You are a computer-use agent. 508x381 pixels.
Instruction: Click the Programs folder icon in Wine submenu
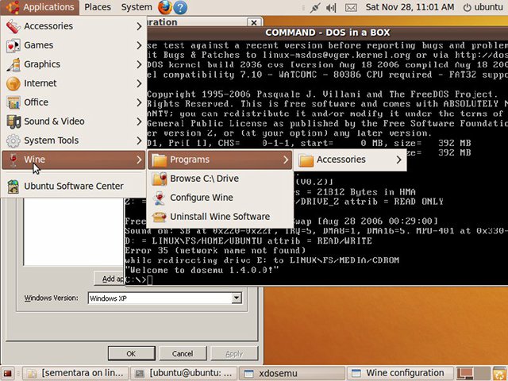pos(160,160)
